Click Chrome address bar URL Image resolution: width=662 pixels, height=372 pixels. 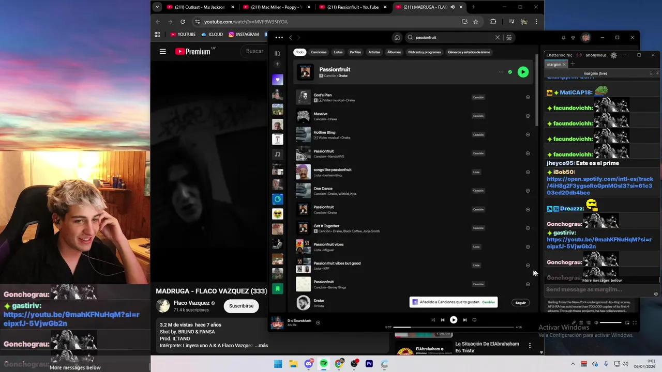(246, 22)
